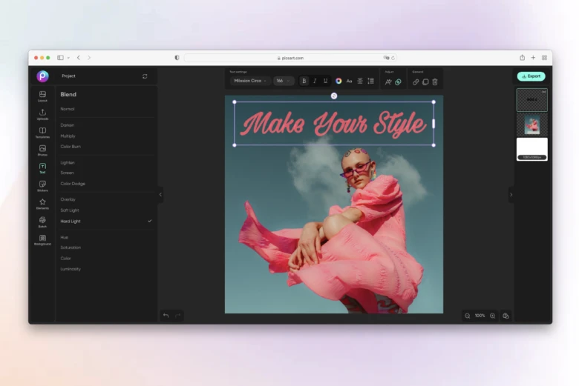Select the Normal blend mode
Image resolution: width=579 pixels, height=386 pixels.
click(x=68, y=109)
